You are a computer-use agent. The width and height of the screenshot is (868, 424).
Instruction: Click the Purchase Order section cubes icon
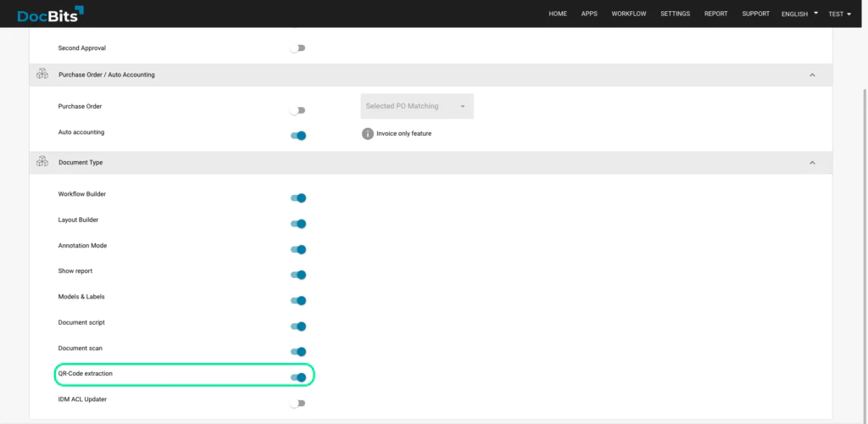coord(42,74)
